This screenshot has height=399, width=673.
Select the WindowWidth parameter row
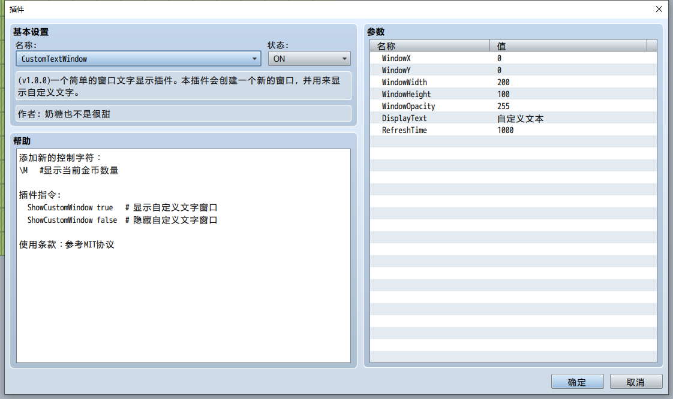click(x=513, y=82)
